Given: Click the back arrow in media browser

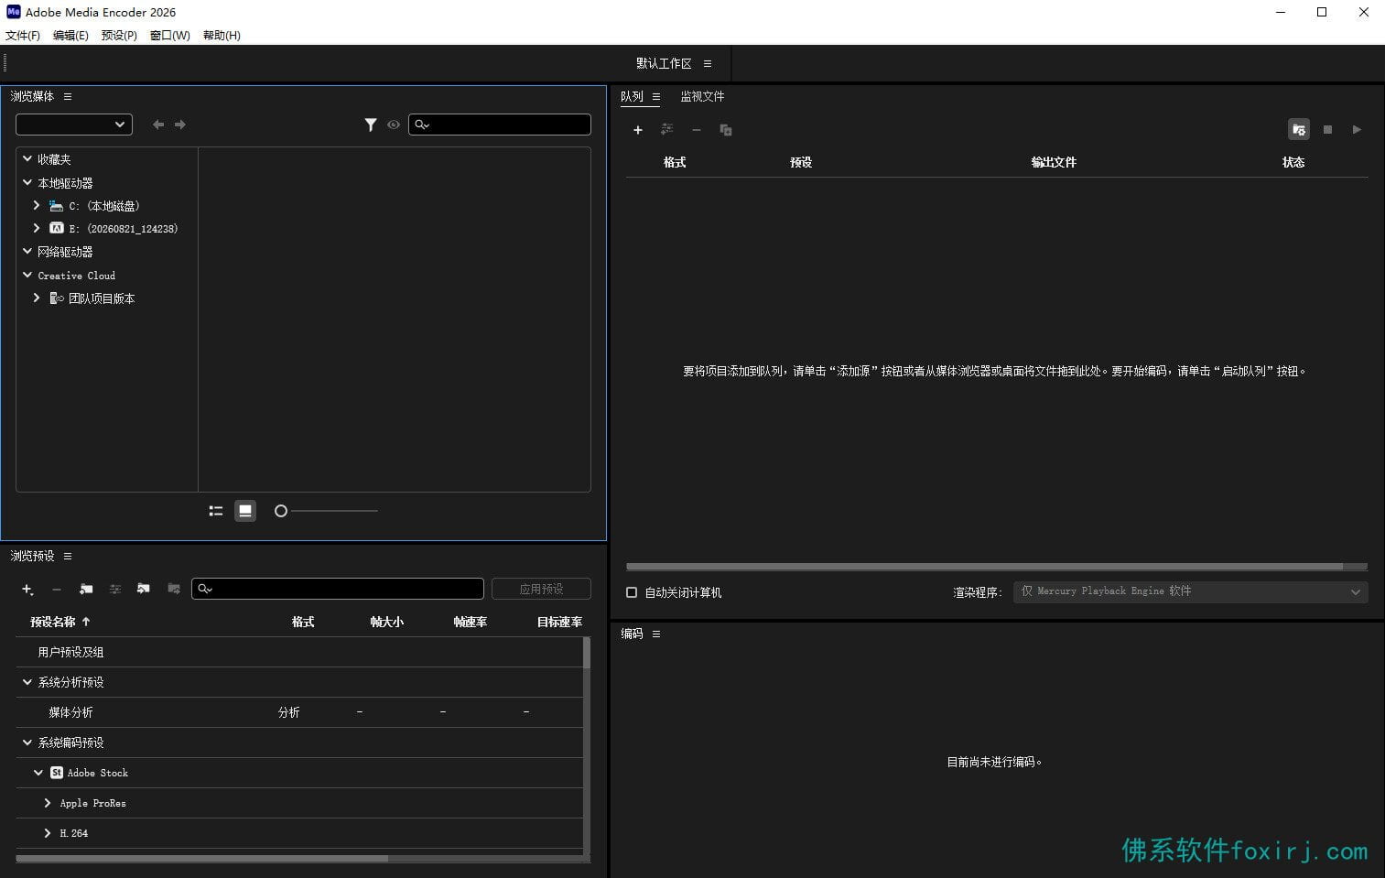Looking at the screenshot, I should coord(158,125).
